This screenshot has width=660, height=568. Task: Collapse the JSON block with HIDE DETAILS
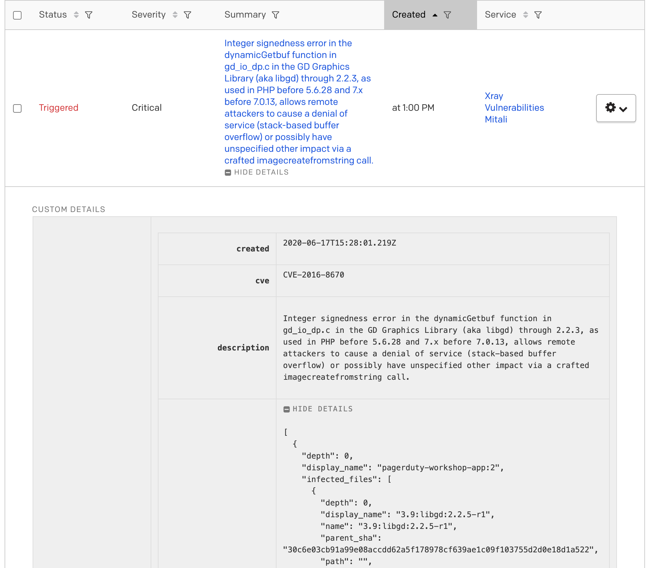pos(318,409)
